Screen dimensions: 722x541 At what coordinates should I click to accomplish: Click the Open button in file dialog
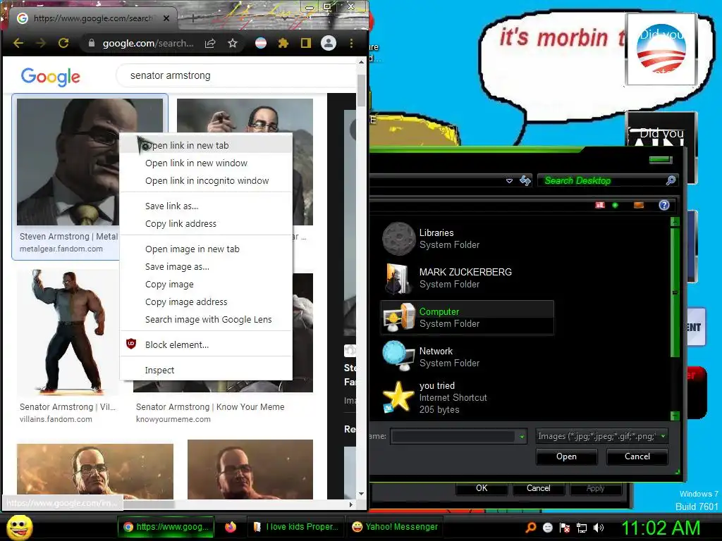click(x=566, y=456)
